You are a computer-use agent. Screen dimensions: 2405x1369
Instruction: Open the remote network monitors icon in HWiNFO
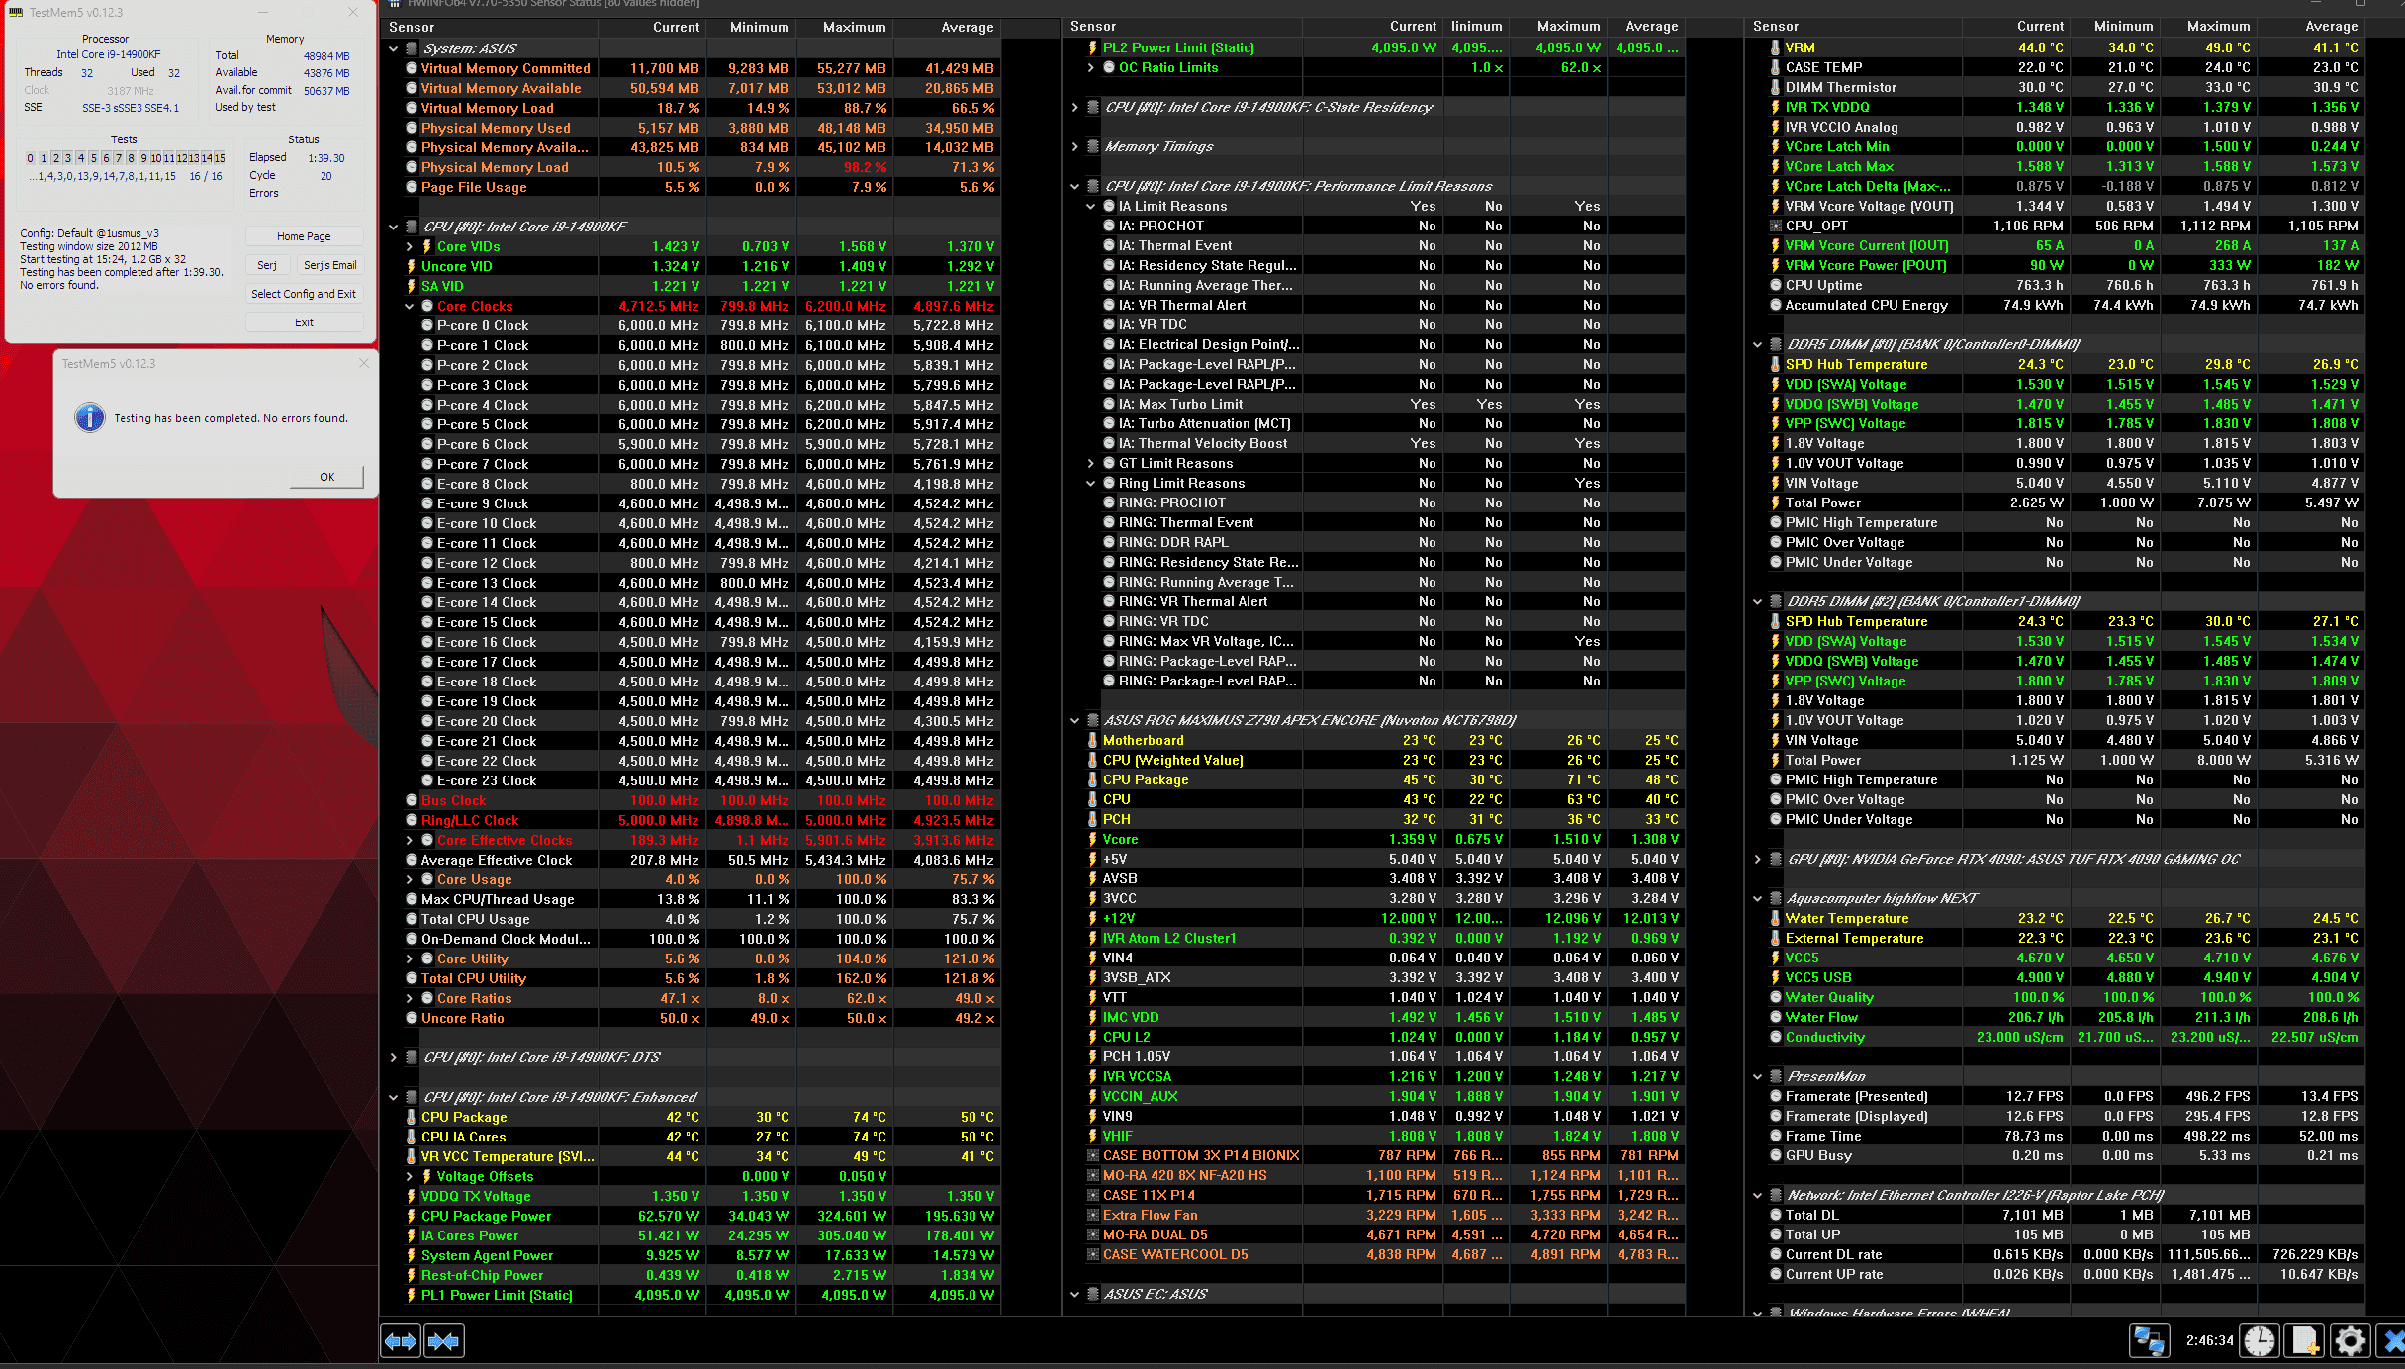pos(2149,1341)
